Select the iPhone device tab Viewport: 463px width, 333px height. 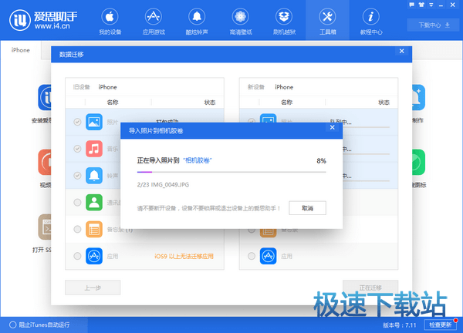coord(21,50)
